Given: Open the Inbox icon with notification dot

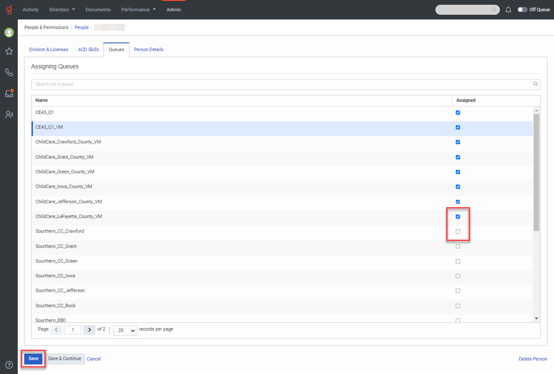Looking at the screenshot, I should point(9,93).
